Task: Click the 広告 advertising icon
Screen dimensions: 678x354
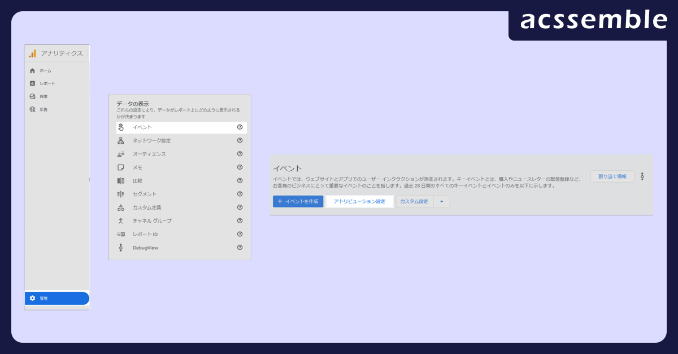Action: point(33,109)
